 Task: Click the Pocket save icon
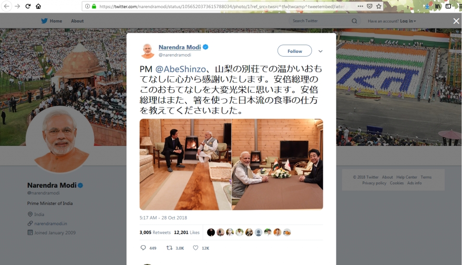(370, 6)
